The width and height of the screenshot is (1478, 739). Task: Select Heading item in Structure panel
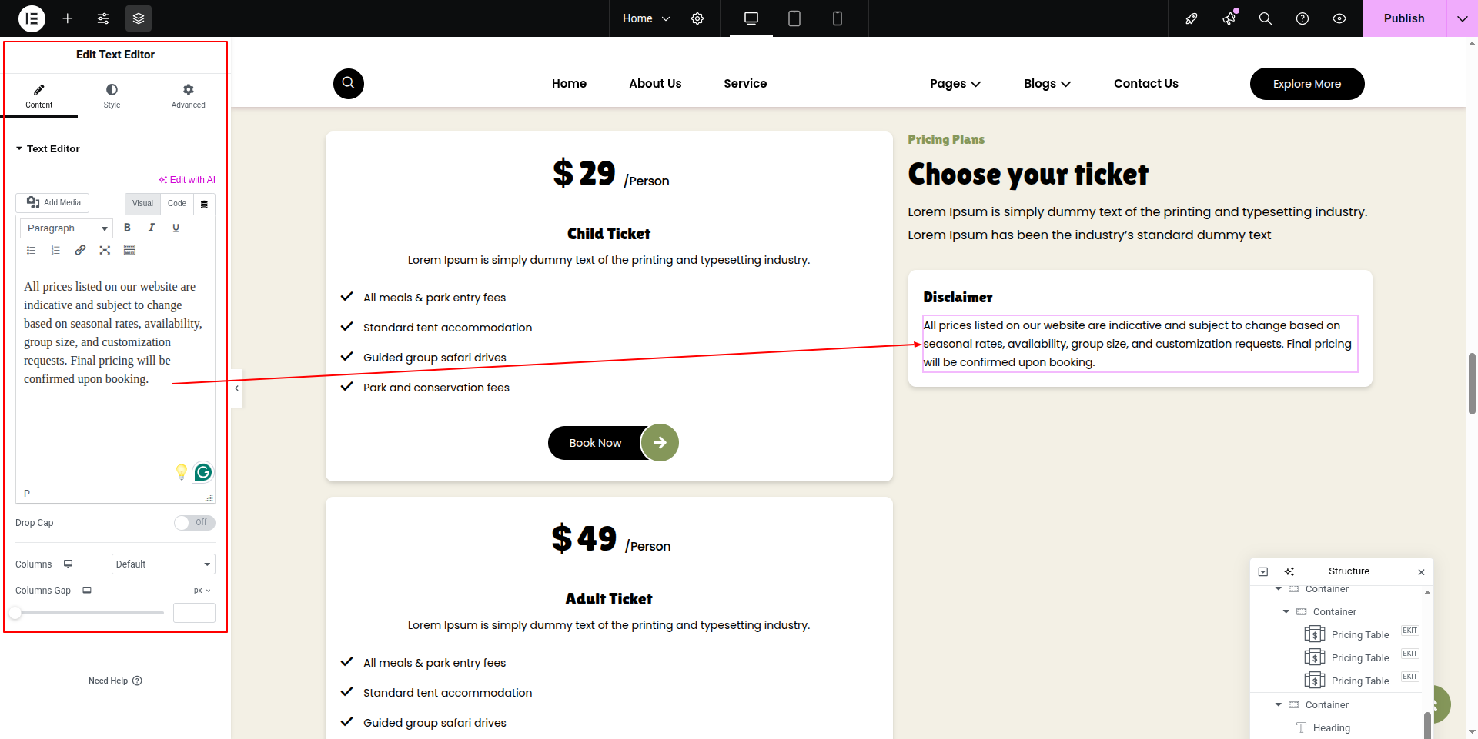click(1331, 728)
